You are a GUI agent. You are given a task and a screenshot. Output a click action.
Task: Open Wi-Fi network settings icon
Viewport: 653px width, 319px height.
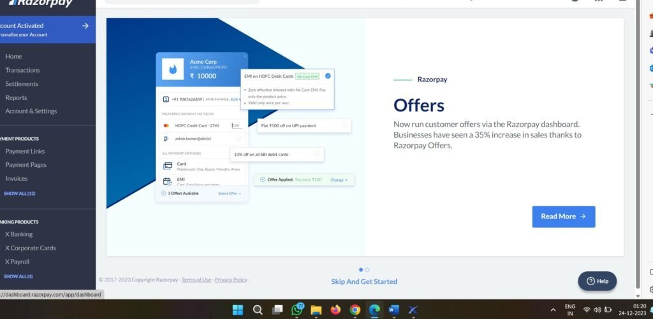pos(587,310)
